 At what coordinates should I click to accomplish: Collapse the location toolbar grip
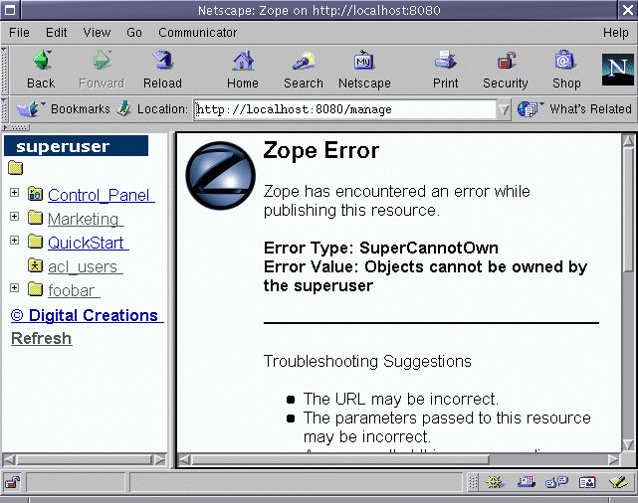(x=4, y=109)
